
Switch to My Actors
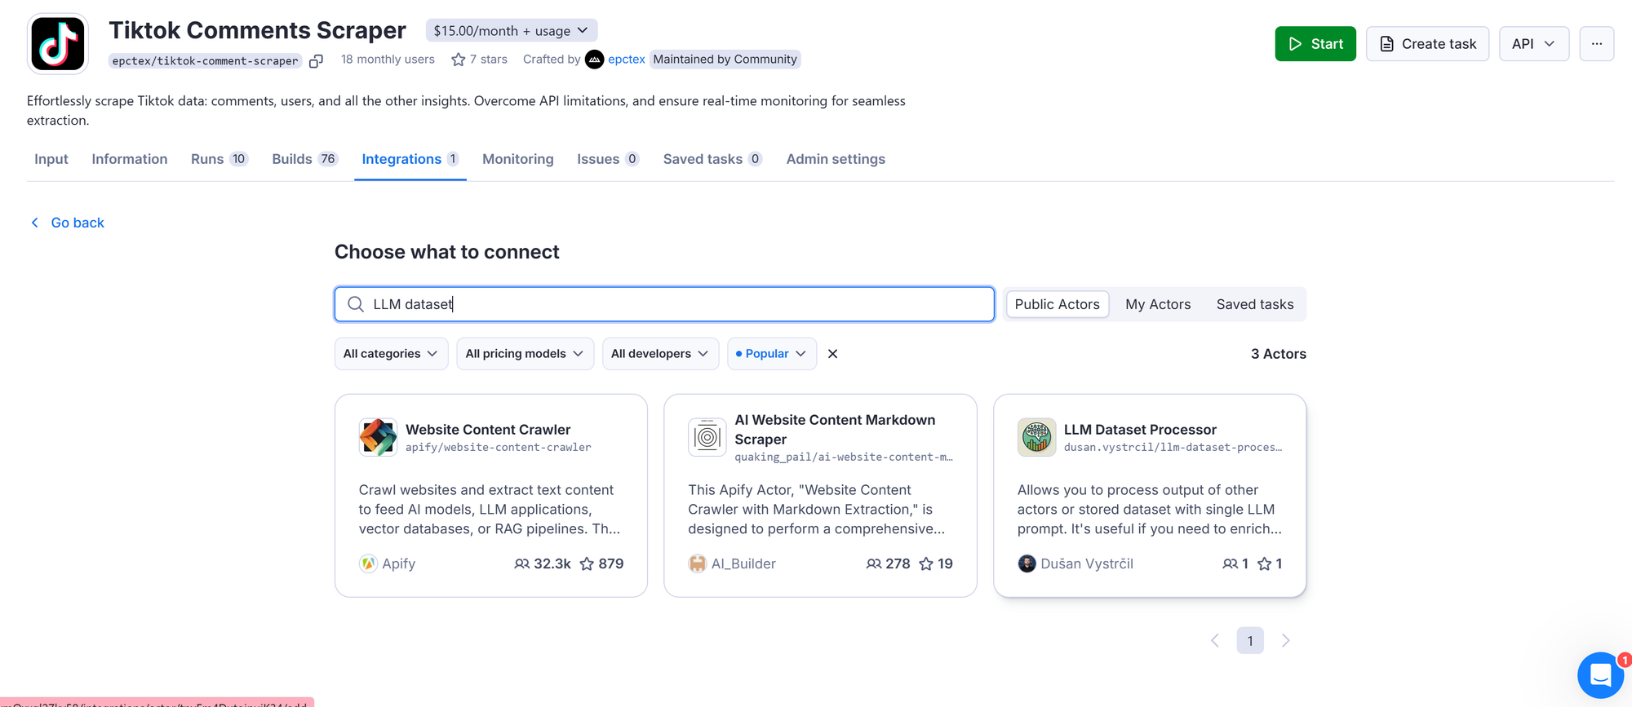coord(1158,304)
